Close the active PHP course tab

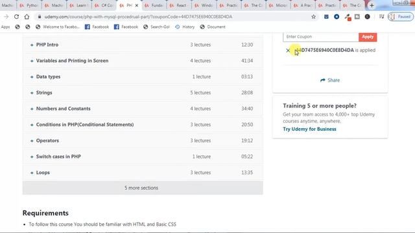137,5
